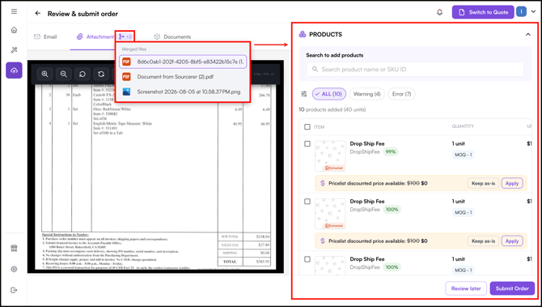Filter by Error (7)

click(402, 94)
